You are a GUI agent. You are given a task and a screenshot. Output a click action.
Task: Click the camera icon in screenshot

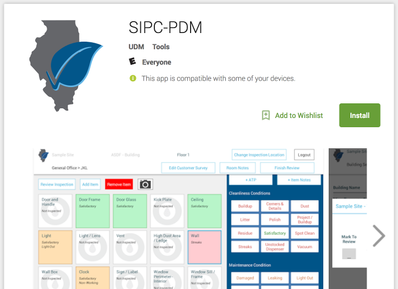[145, 185]
